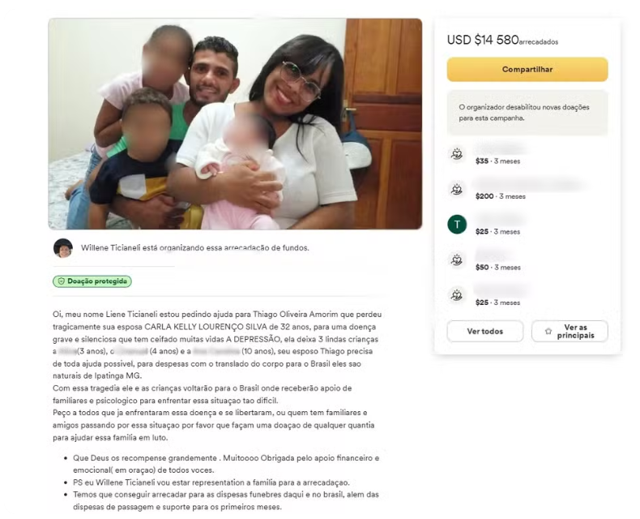Click organizer name Willene Ticianeli line

point(194,247)
